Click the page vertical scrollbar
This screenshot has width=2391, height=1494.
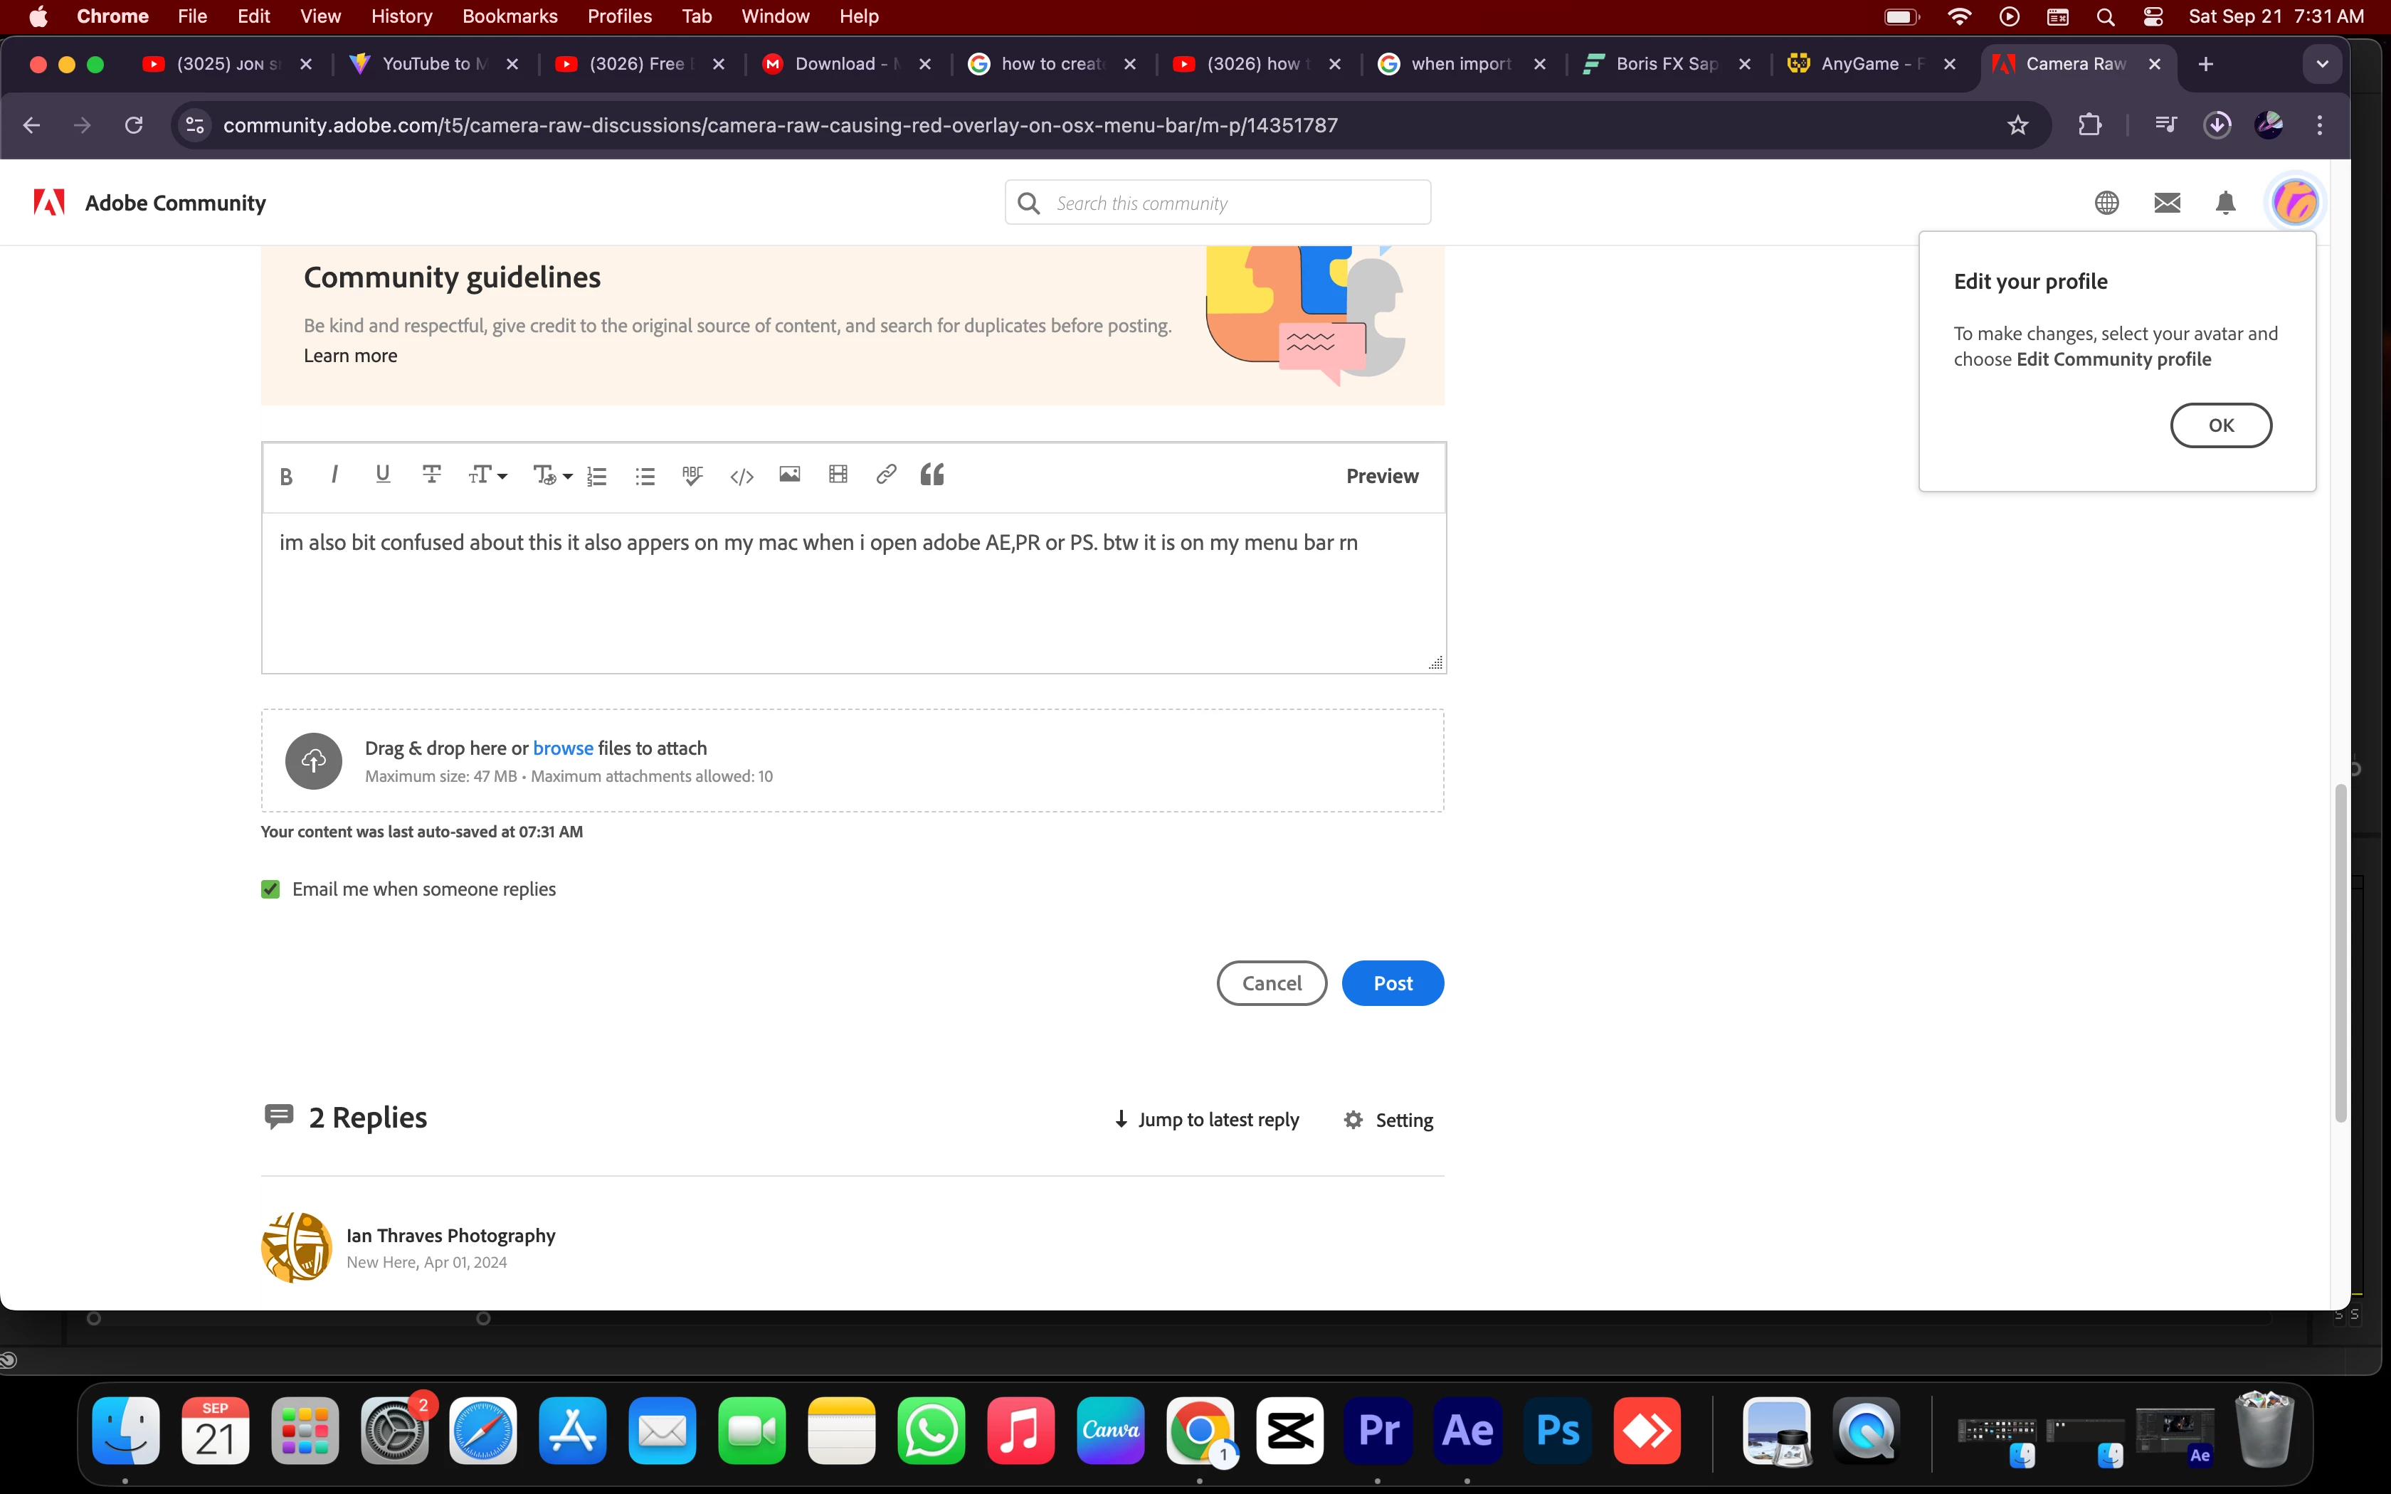coord(2340,953)
